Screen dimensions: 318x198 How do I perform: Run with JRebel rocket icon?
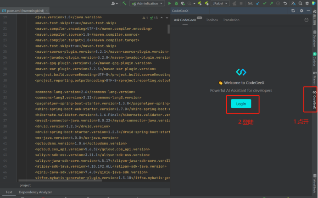[200, 3]
